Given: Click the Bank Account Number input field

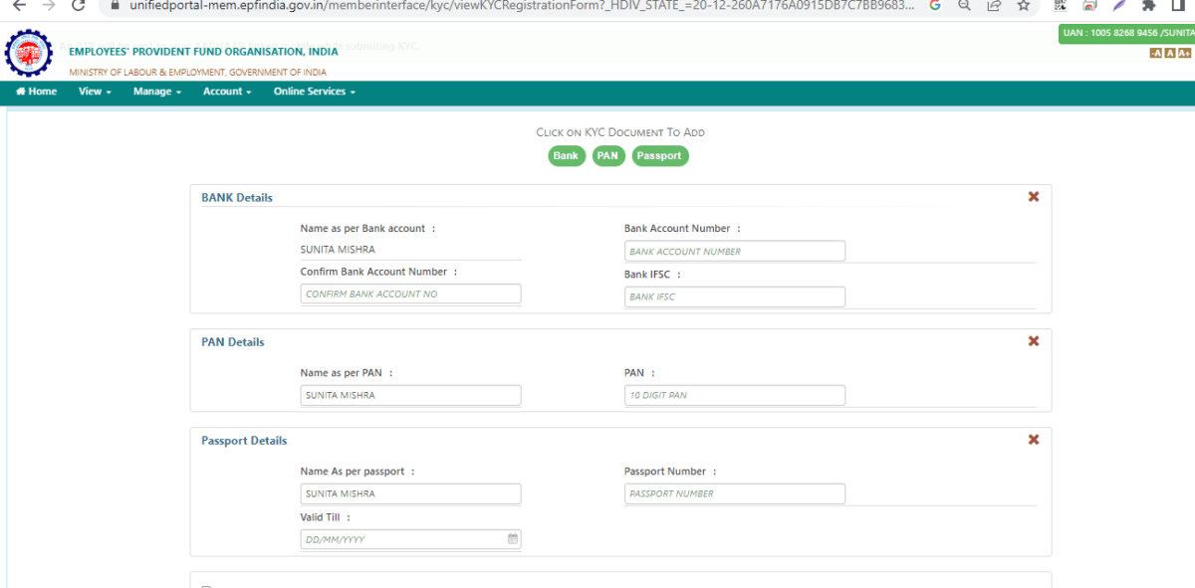Looking at the screenshot, I should [734, 251].
